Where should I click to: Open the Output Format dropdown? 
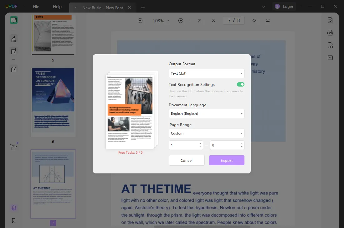[207, 73]
